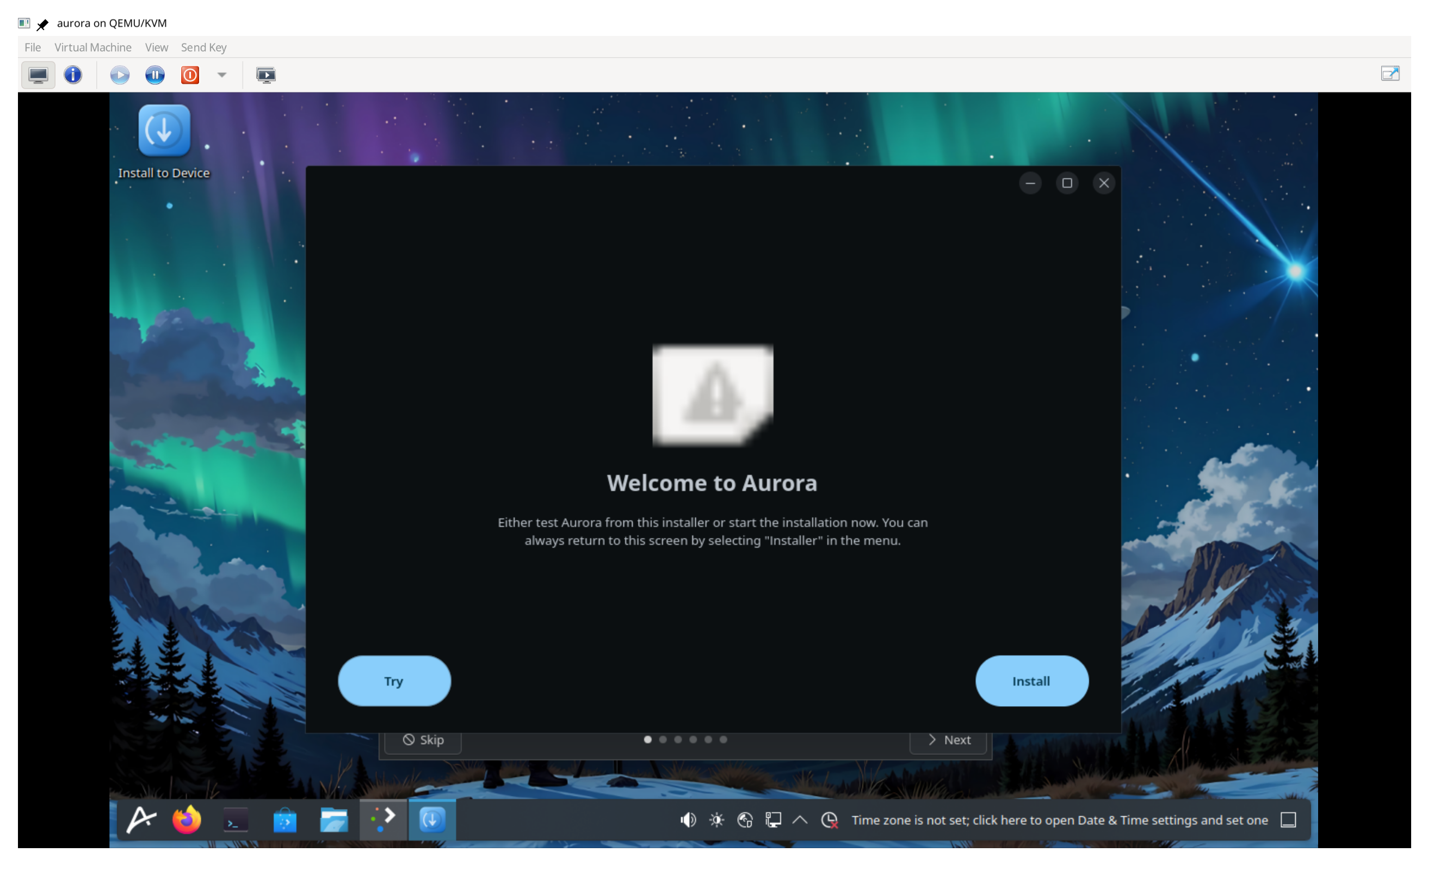1434x871 pixels.
Task: Pause the virtual machine
Action: coord(155,75)
